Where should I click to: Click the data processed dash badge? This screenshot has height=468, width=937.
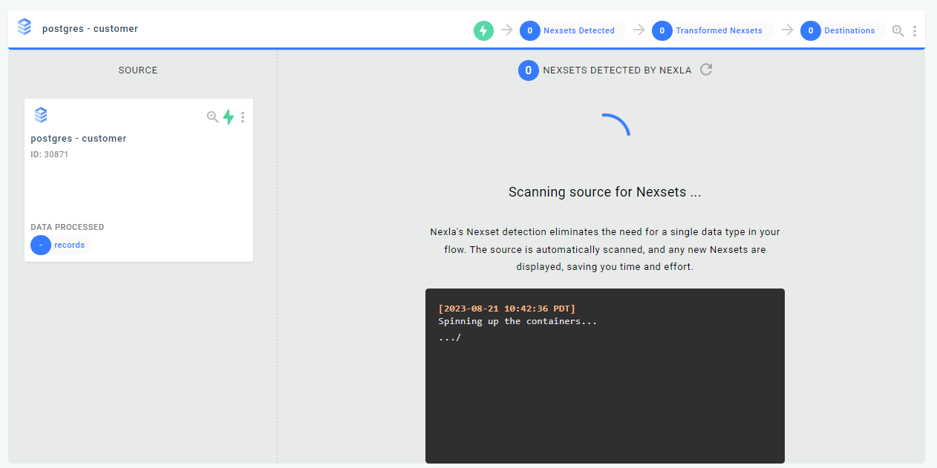coord(41,245)
